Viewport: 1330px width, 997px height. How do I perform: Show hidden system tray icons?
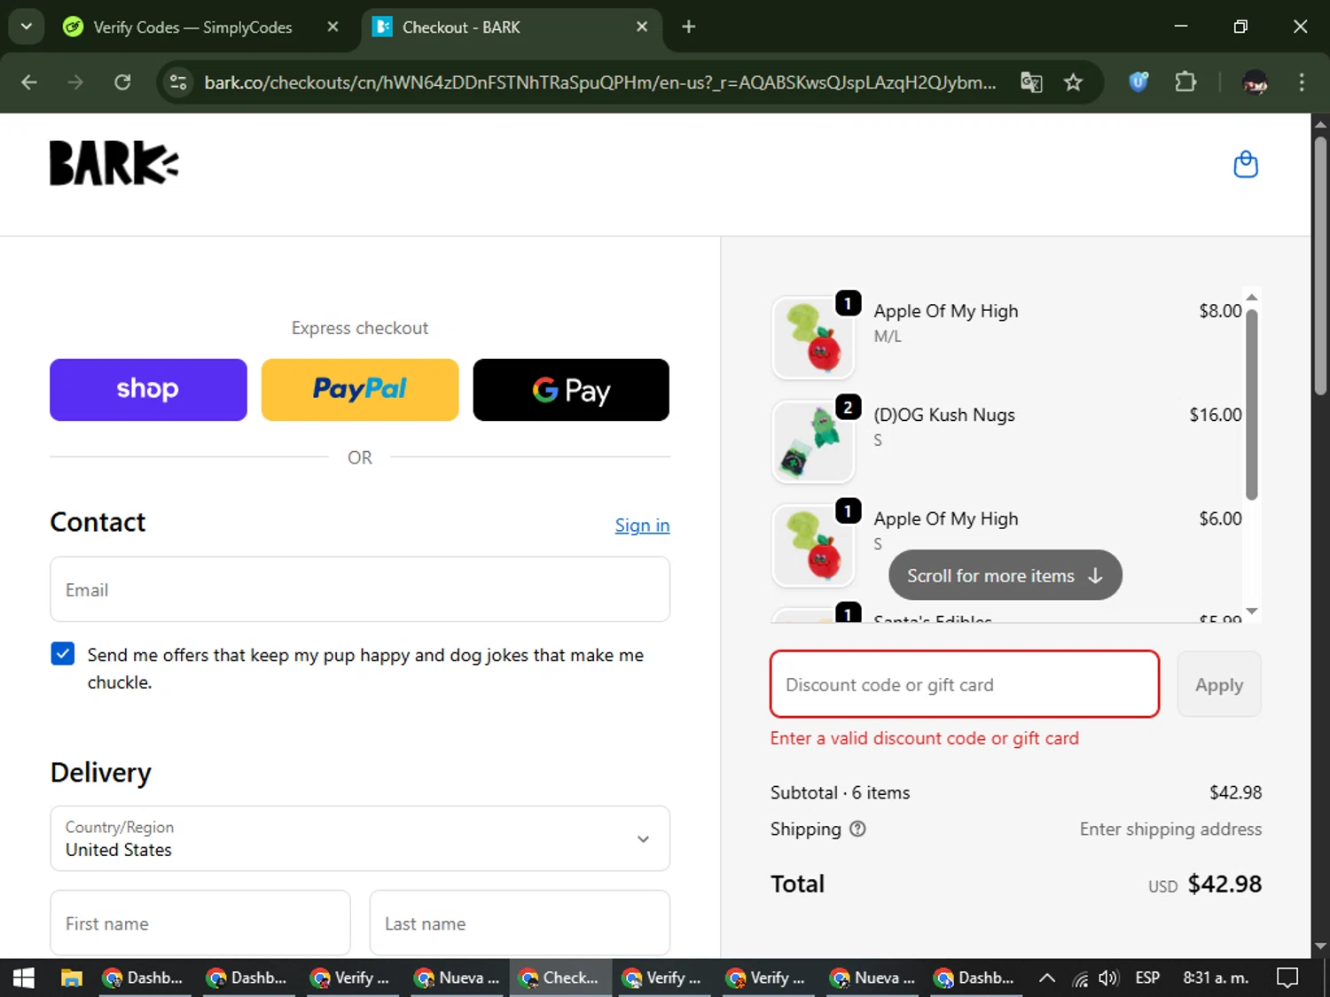click(x=1046, y=978)
